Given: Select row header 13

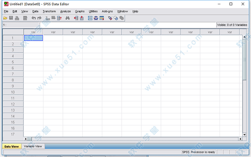Looking at the screenshot, I should [13, 110].
